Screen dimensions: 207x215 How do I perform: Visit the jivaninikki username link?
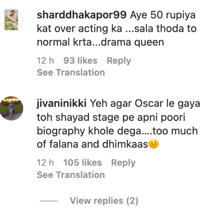click(x=62, y=104)
